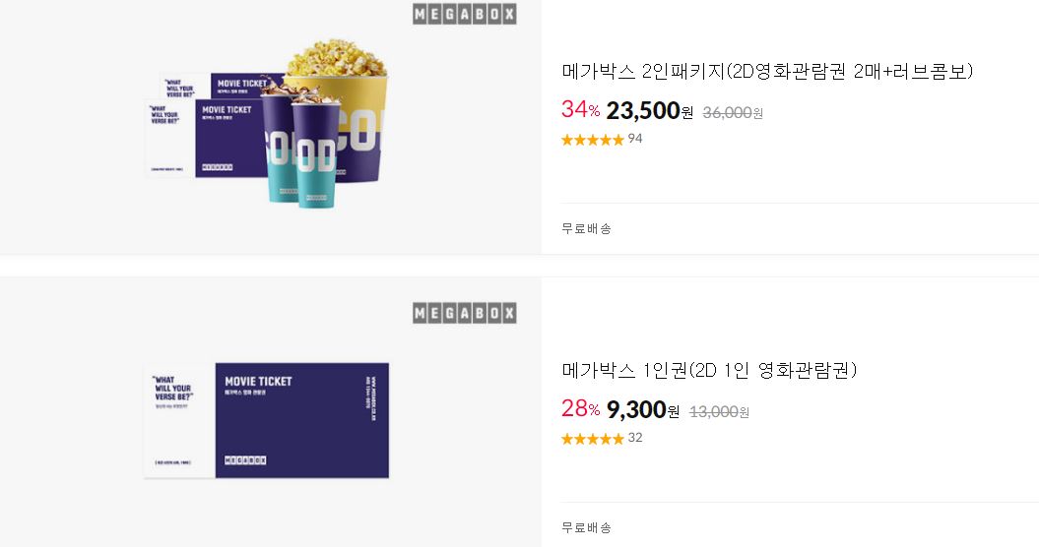This screenshot has height=547, width=1039.
Task: Click the five-star rating with 32 reviews
Action: [x=593, y=439]
